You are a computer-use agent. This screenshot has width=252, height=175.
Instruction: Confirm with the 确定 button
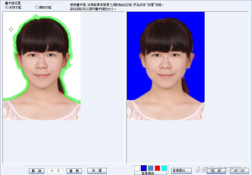pos(216,171)
